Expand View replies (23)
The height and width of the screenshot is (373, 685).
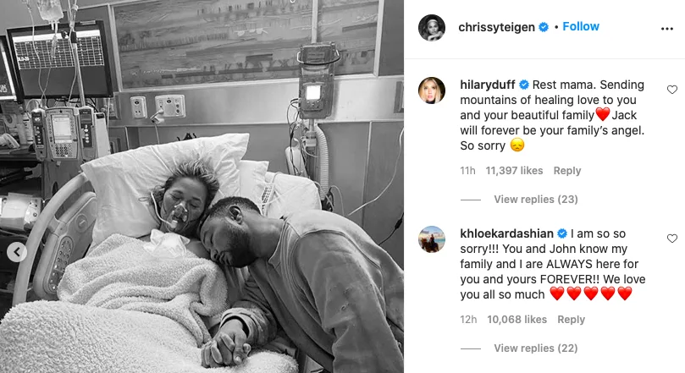tap(536, 200)
